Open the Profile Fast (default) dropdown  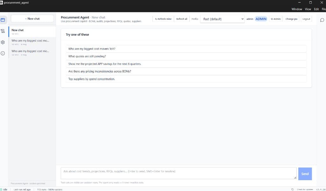pyautogui.click(x=222, y=19)
